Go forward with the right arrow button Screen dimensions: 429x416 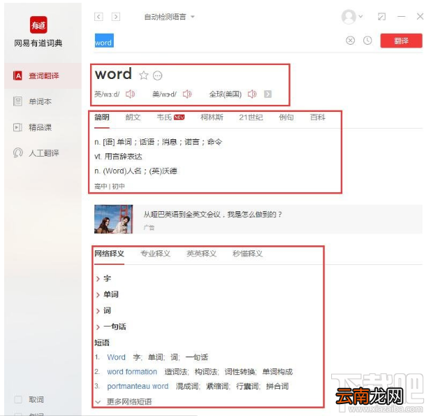tap(116, 17)
